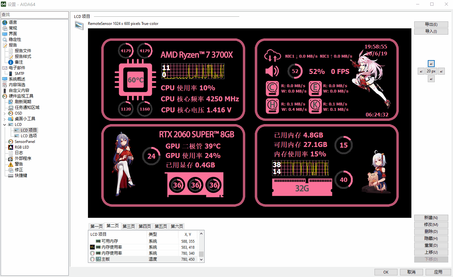This screenshot has width=453, height=277.
Task: Click the 隐藏(H) button
Action: (x=431, y=239)
